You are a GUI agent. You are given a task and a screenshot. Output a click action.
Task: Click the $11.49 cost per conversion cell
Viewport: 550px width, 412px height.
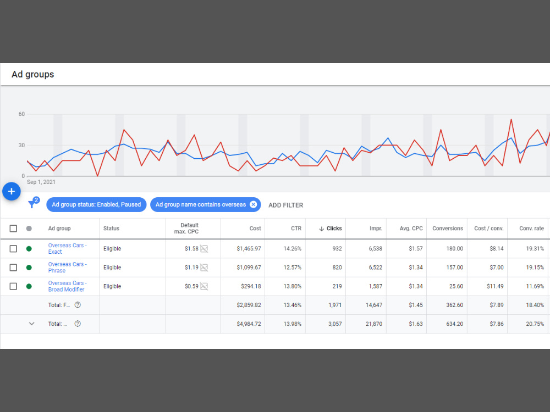tap(495, 287)
